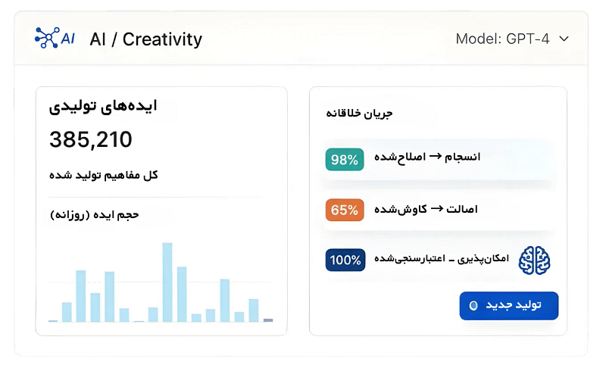Click the جریان خلاقانه panel heading

359,114
